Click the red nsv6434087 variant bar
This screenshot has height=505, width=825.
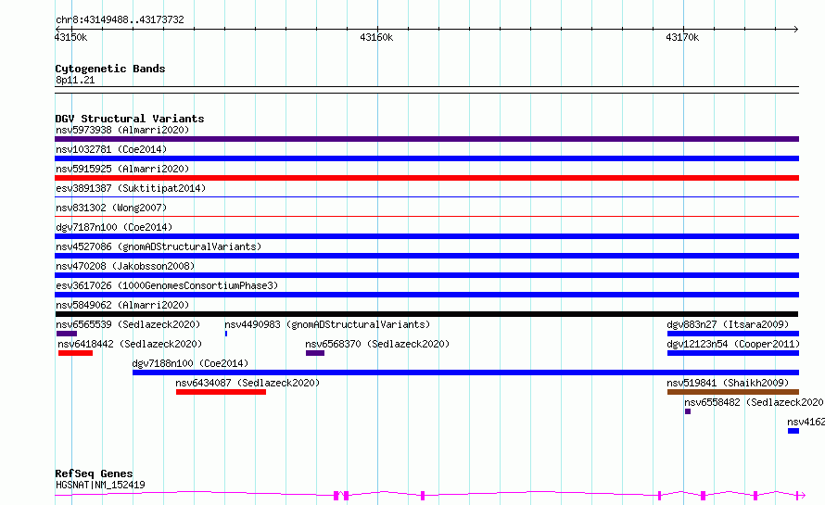(x=221, y=392)
